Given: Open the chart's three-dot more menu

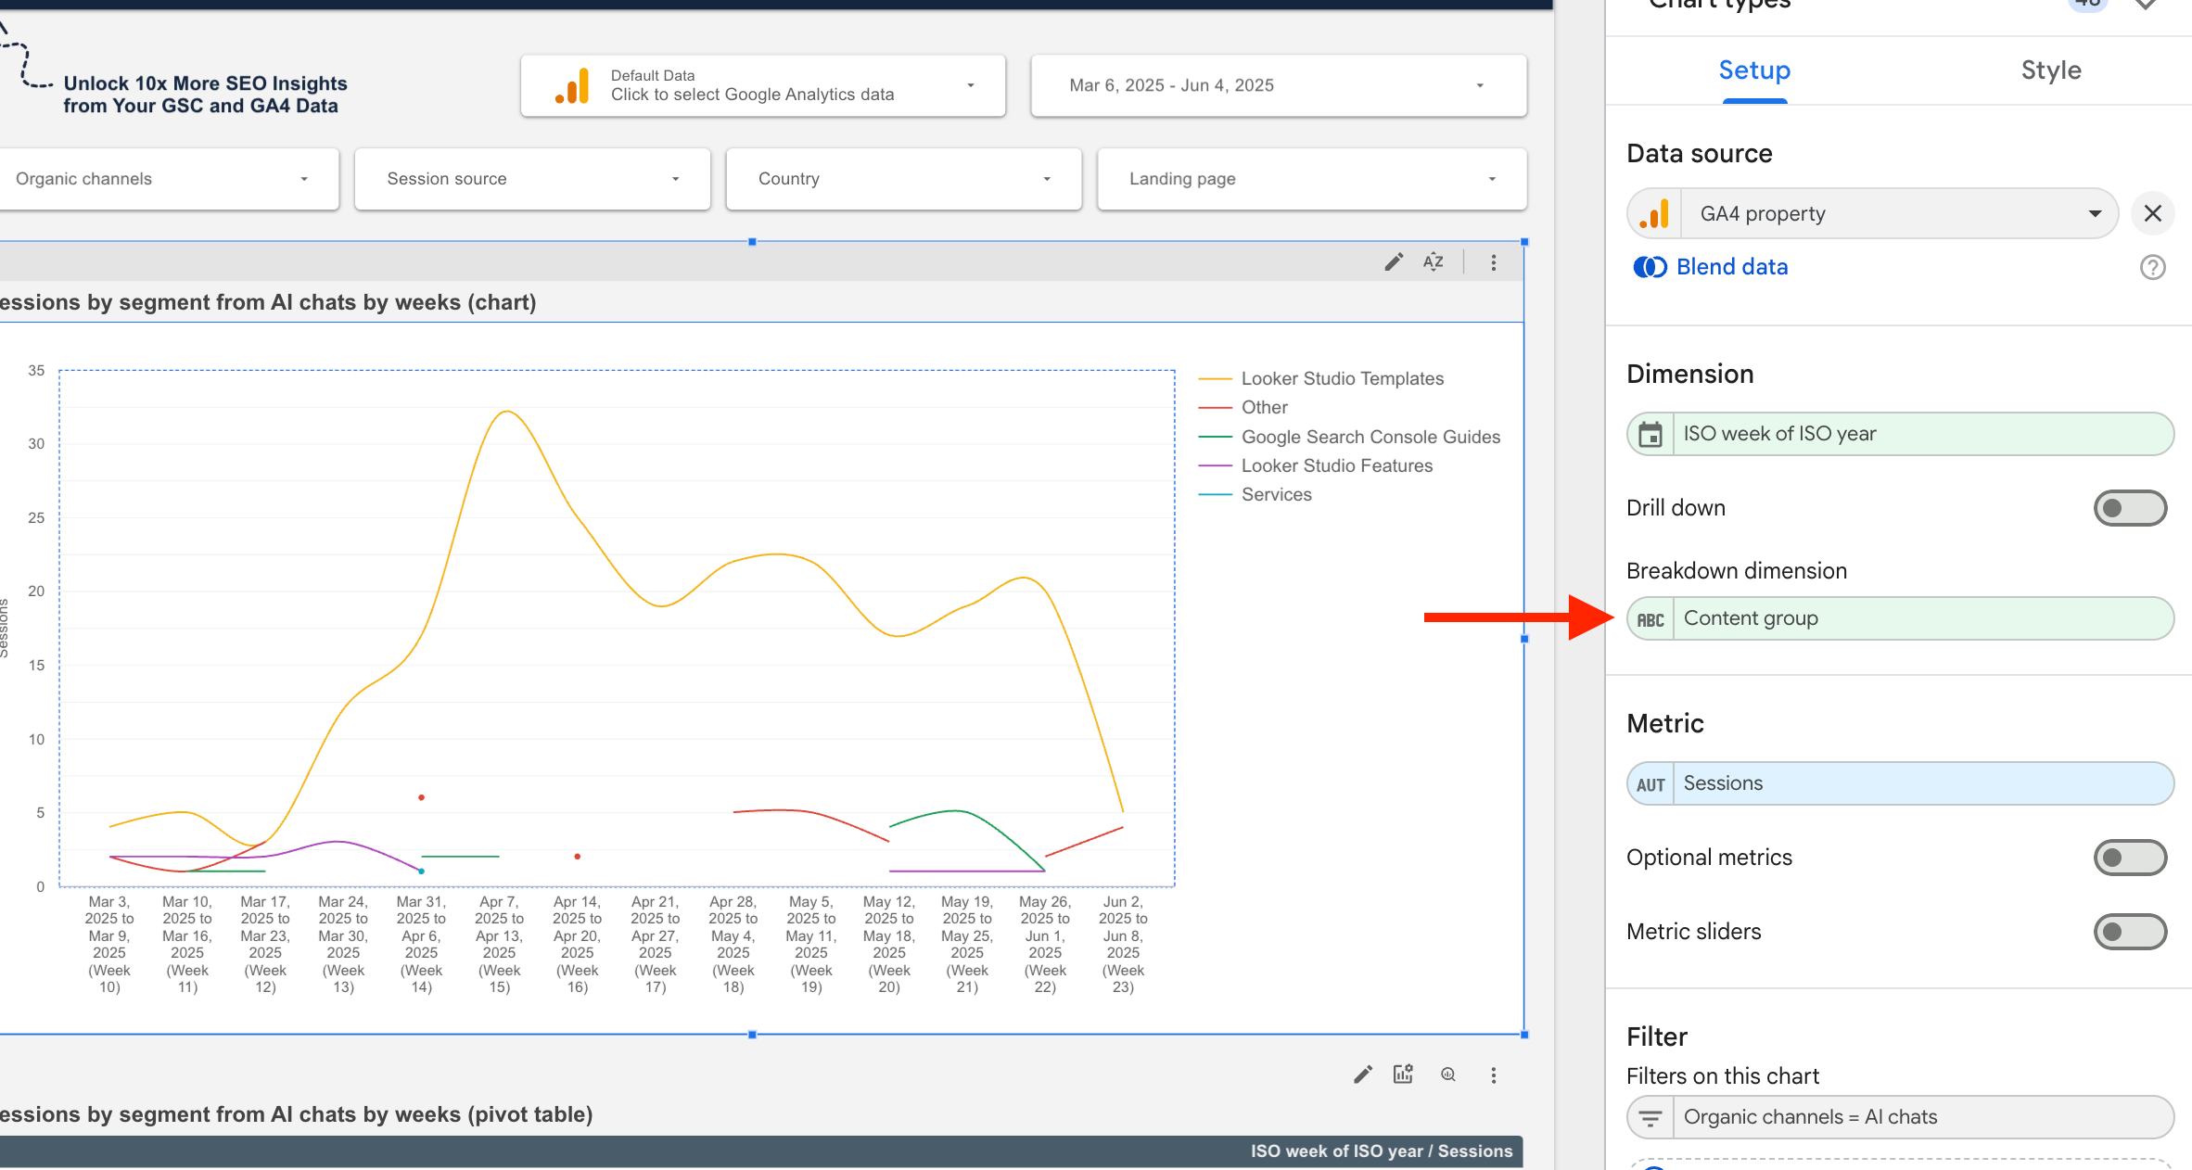Looking at the screenshot, I should coord(1493,262).
